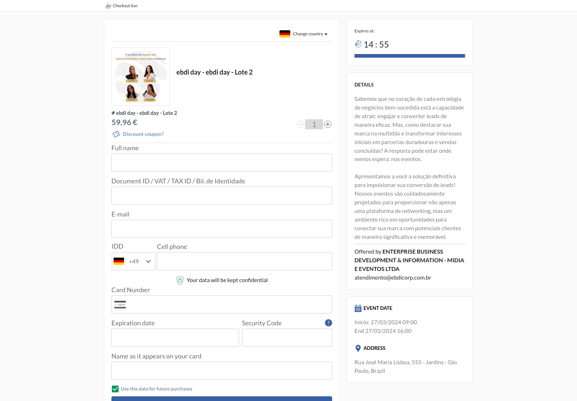This screenshot has height=401, width=577.
Task: Click the tag icon beside ebdi day Lote 2
Action: click(x=113, y=113)
